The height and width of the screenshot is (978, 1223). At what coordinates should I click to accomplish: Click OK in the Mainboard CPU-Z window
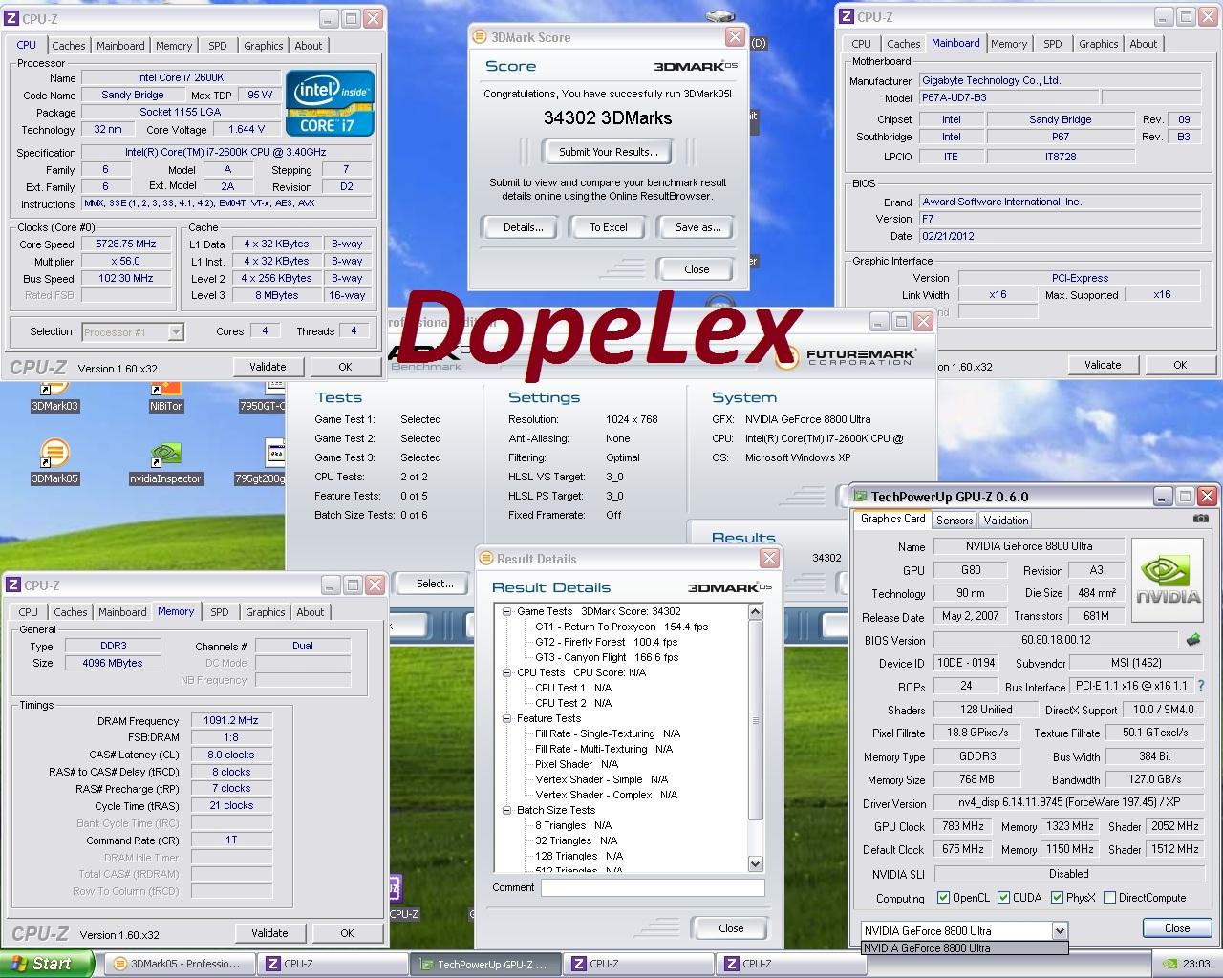(x=1180, y=365)
